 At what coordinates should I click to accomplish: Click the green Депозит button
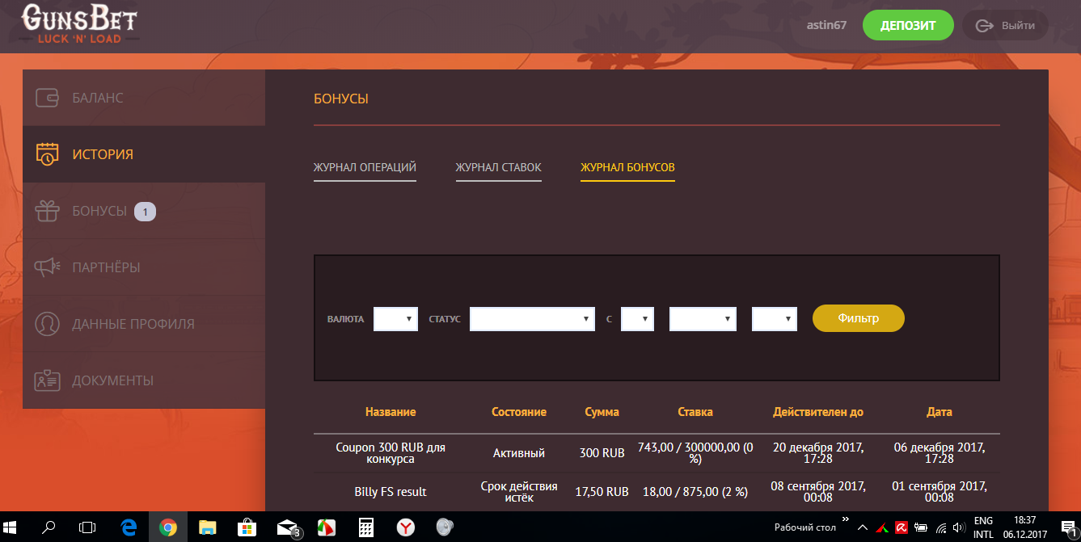pos(908,25)
